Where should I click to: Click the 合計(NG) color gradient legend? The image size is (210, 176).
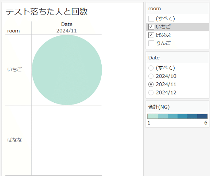(178, 116)
